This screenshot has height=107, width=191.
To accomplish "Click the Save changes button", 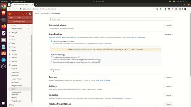I will pyautogui.click(x=55, y=69).
